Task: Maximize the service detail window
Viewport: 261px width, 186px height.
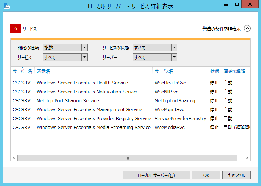Action: [x=236, y=4]
